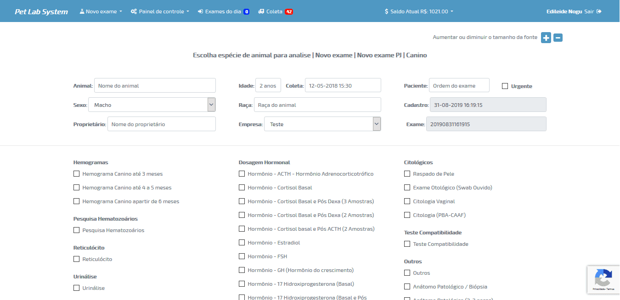Click the Edileide Nogu user name
Screen dimensions: 620x300
(564, 11)
